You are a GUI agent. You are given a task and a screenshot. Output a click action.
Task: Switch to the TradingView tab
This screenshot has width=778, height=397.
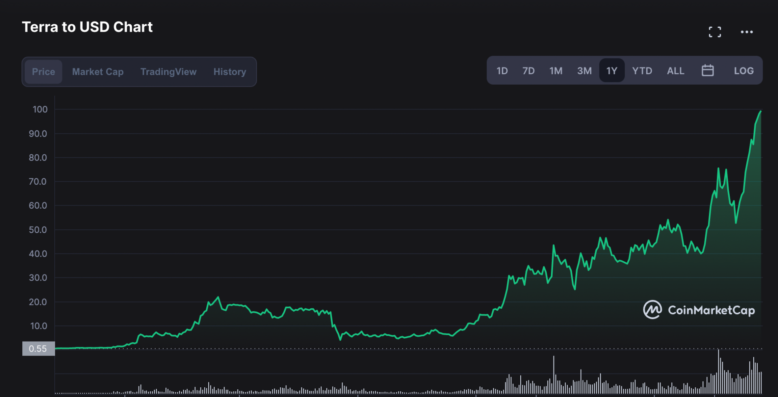[x=168, y=72]
